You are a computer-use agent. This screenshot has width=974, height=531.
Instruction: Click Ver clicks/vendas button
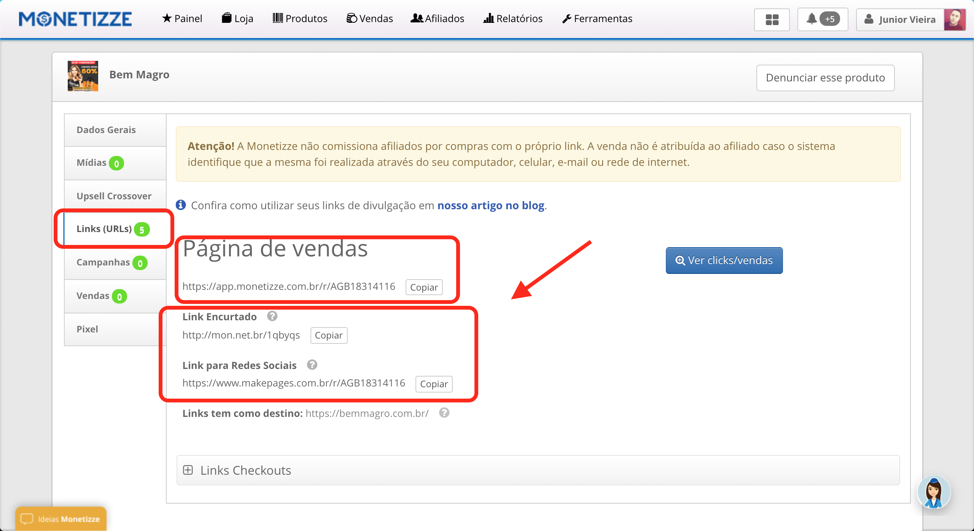tap(724, 261)
